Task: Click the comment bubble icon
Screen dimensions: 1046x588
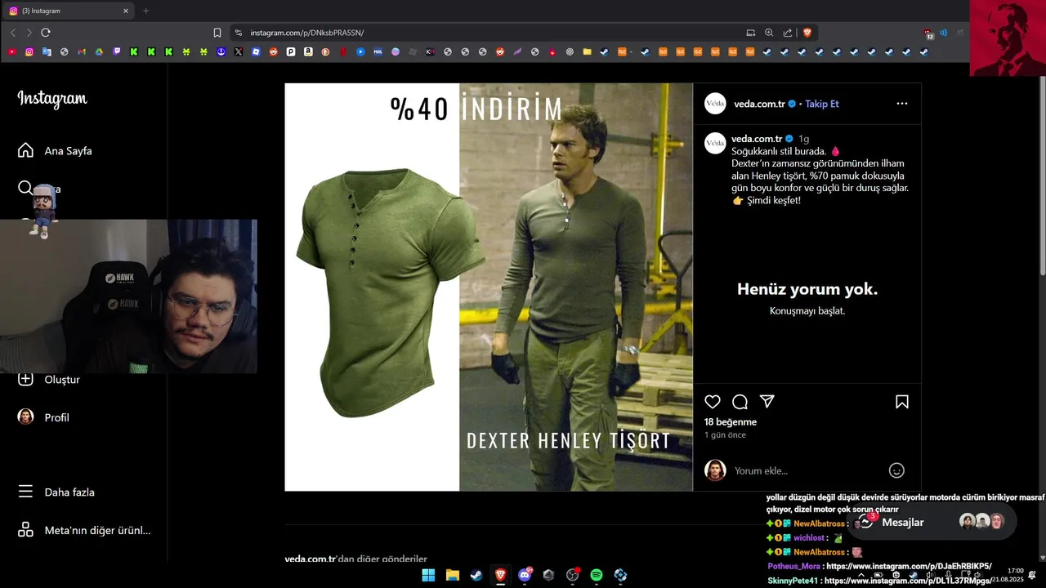Action: tap(740, 402)
